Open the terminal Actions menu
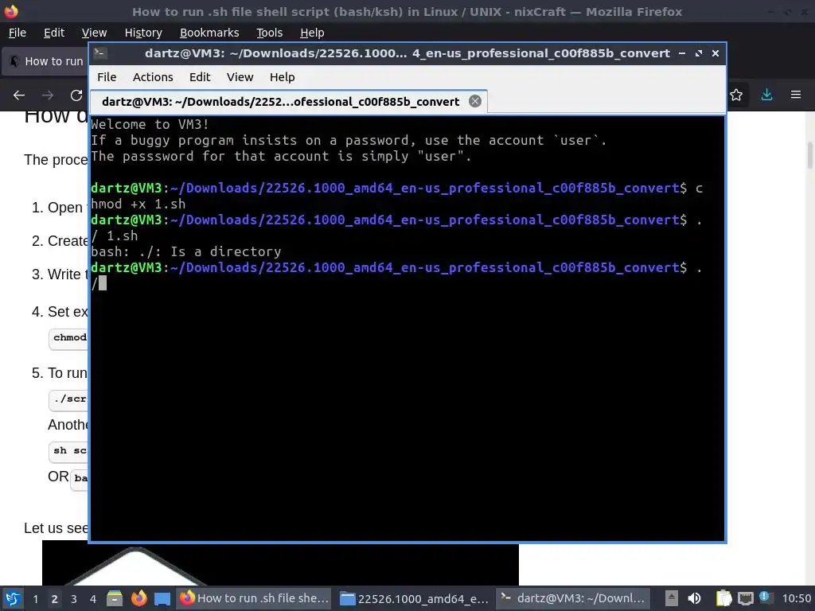This screenshot has width=815, height=611. click(153, 77)
